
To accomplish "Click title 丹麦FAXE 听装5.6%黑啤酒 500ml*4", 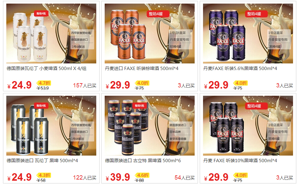I will (240, 69).
